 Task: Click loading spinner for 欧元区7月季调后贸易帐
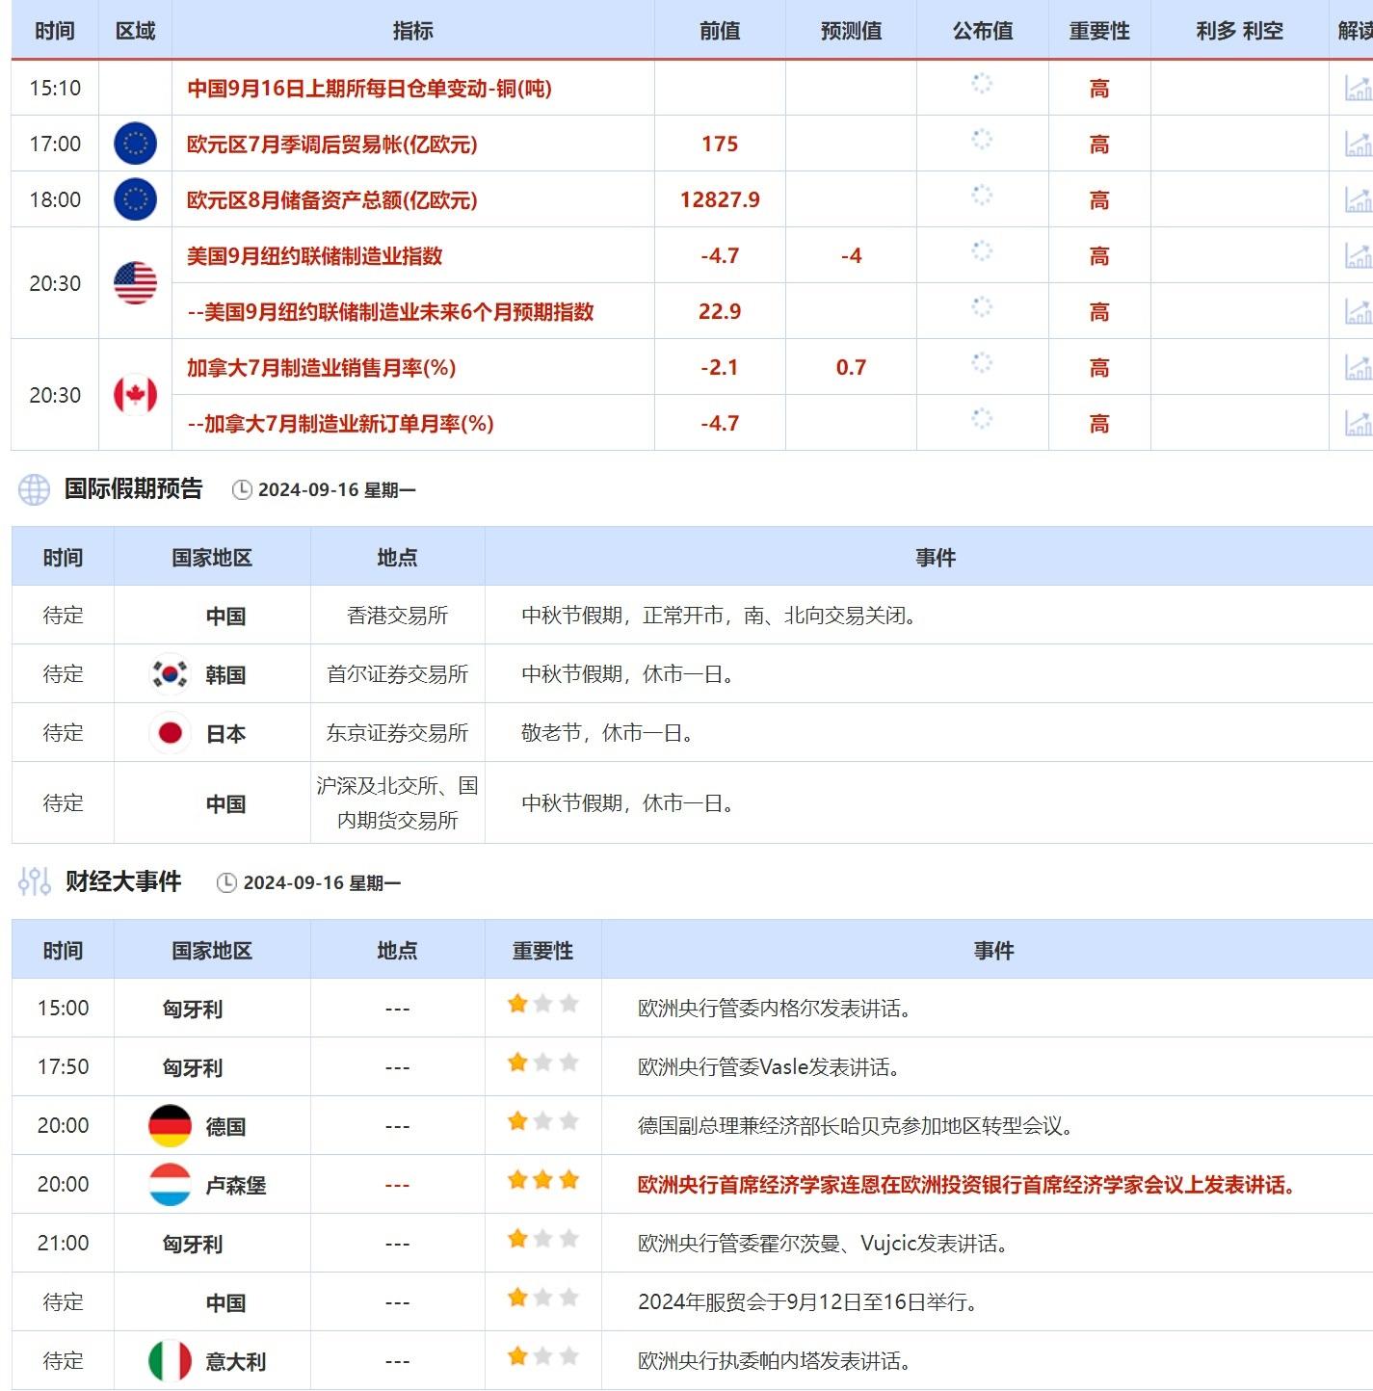(x=981, y=140)
